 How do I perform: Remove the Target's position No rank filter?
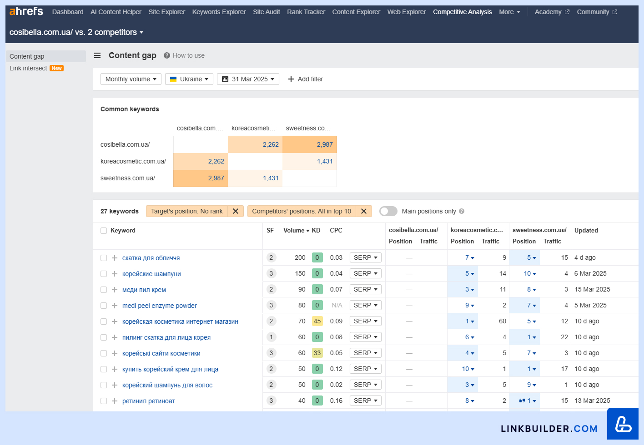tap(236, 211)
